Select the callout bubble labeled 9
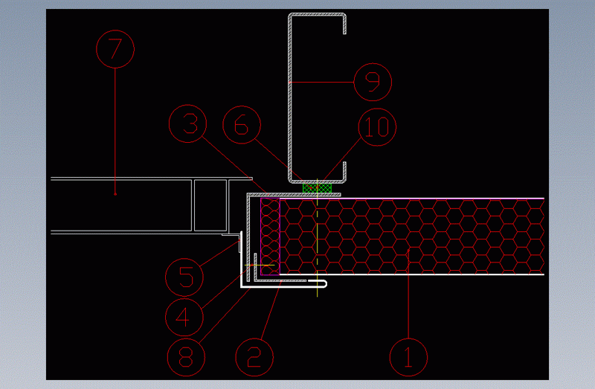 373,81
